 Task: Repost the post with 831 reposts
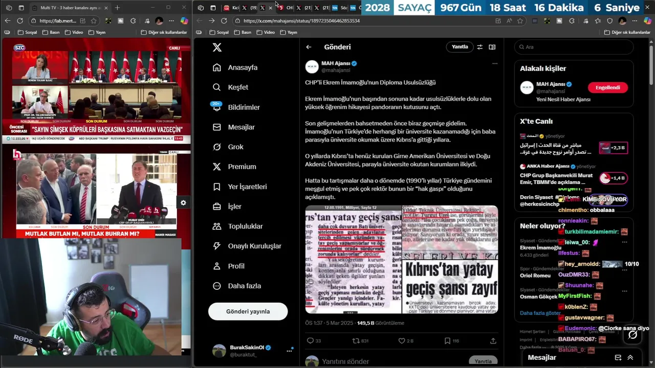pos(361,341)
